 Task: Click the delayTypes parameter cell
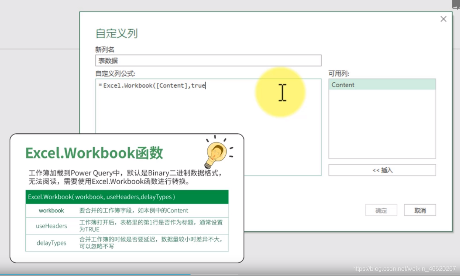click(x=51, y=243)
